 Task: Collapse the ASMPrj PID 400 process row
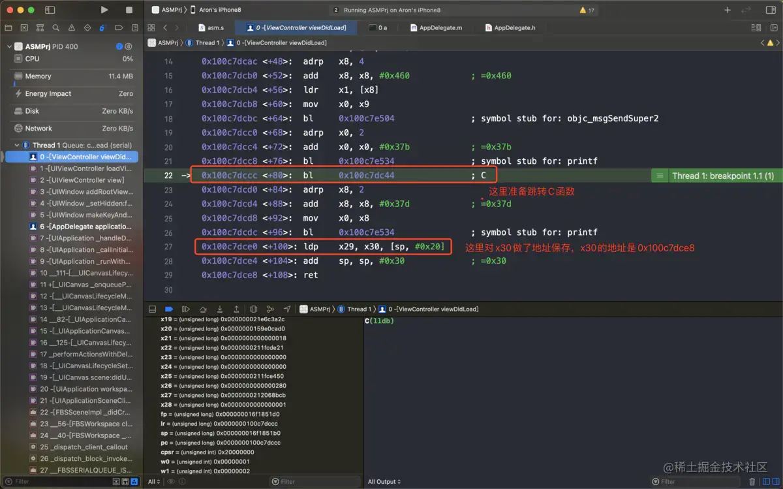pos(10,47)
